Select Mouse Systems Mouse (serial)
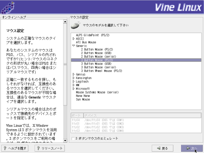 [x=97, y=92]
